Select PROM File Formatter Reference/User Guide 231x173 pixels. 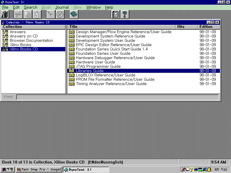tap(115, 80)
